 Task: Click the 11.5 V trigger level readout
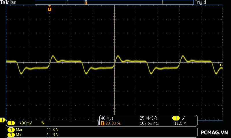(x=180, y=123)
